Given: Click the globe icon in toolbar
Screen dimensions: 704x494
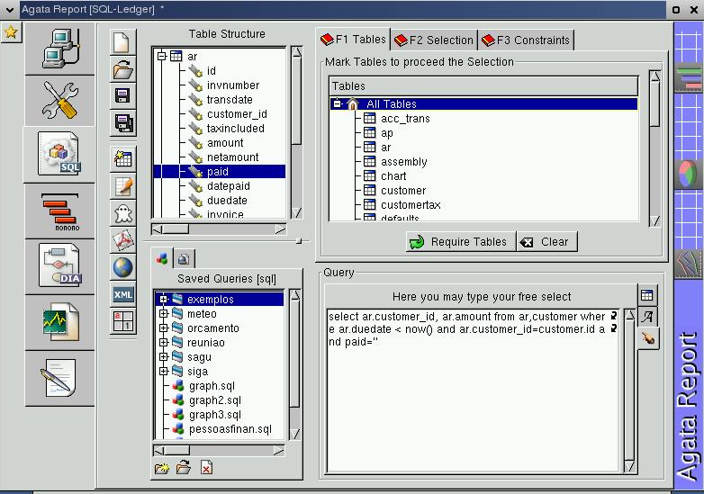Looking at the screenshot, I should coord(123,267).
